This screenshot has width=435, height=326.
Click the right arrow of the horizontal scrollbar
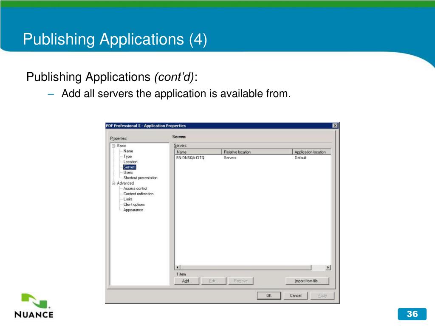point(328,267)
